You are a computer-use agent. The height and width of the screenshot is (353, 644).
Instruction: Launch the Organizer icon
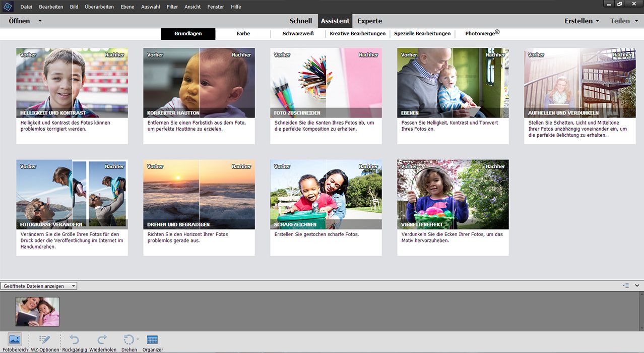click(152, 339)
